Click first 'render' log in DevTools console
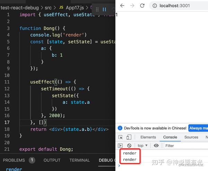Screen dimensions: 208x171 (130, 153)
